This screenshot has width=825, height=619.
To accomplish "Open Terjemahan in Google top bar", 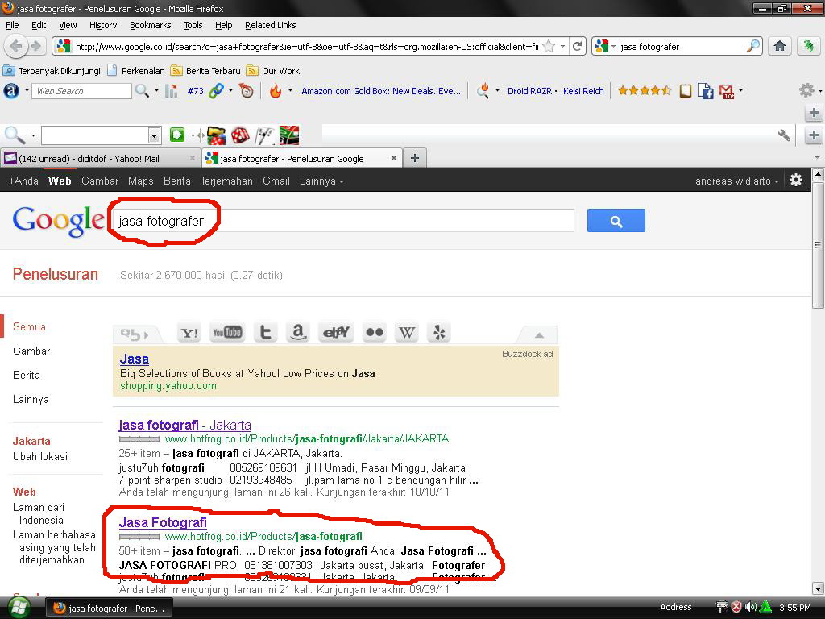I will (226, 181).
